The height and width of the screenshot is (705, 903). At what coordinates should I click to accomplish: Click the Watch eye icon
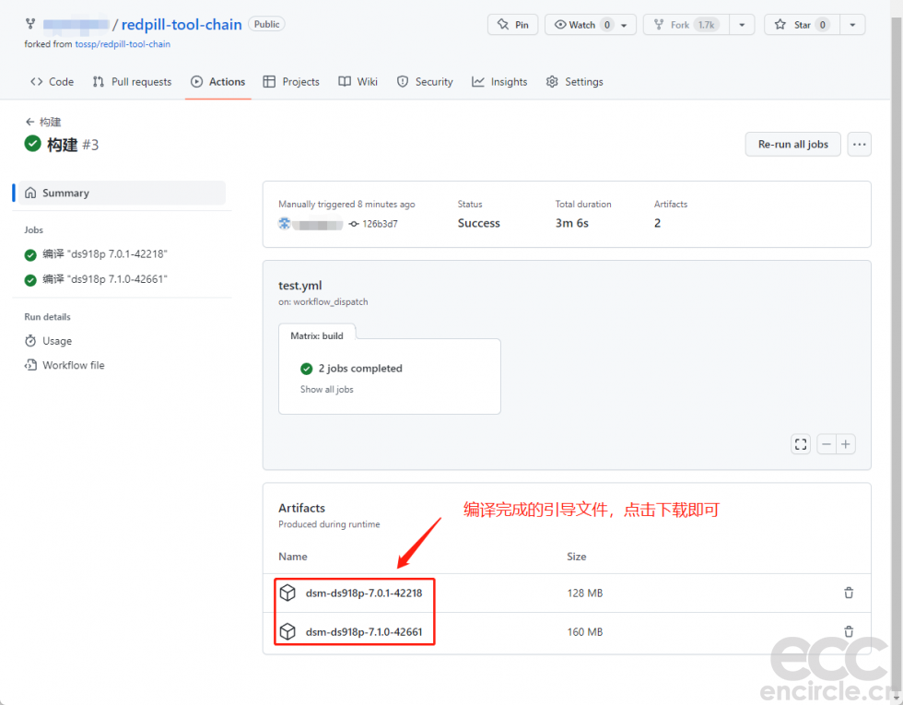560,24
